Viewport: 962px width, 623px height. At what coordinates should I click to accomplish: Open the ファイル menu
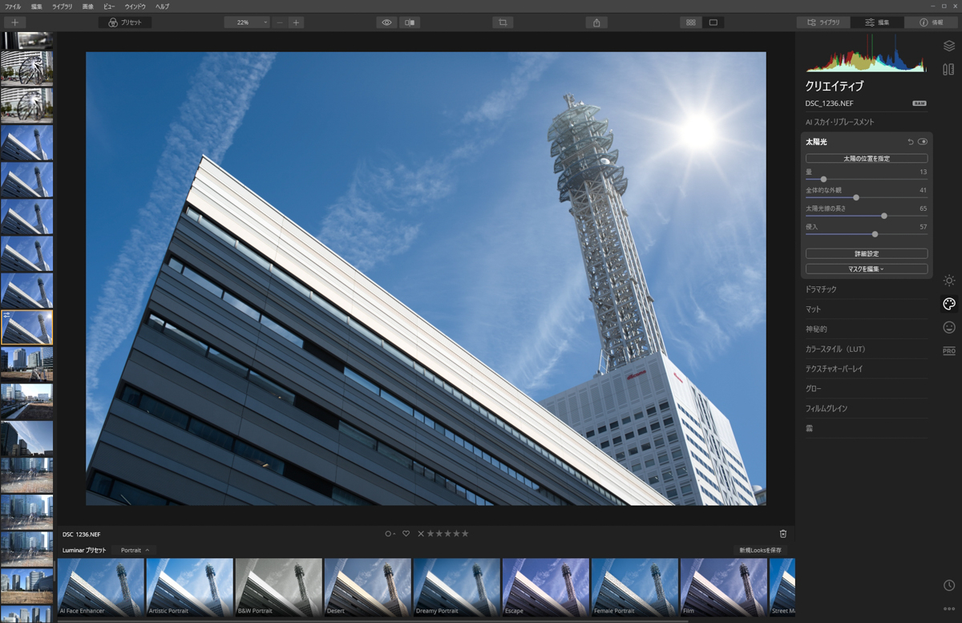click(x=13, y=6)
